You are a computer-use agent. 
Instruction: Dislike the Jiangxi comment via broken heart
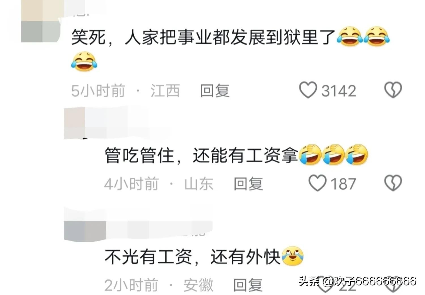[393, 90]
